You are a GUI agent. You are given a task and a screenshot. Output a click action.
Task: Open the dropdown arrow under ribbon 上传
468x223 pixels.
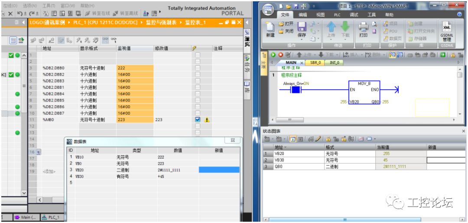tap(331, 40)
